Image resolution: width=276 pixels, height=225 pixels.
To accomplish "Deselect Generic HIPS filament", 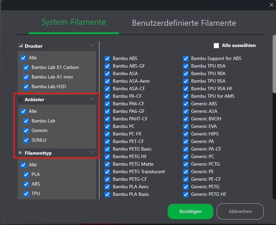I will (x=186, y=134).
